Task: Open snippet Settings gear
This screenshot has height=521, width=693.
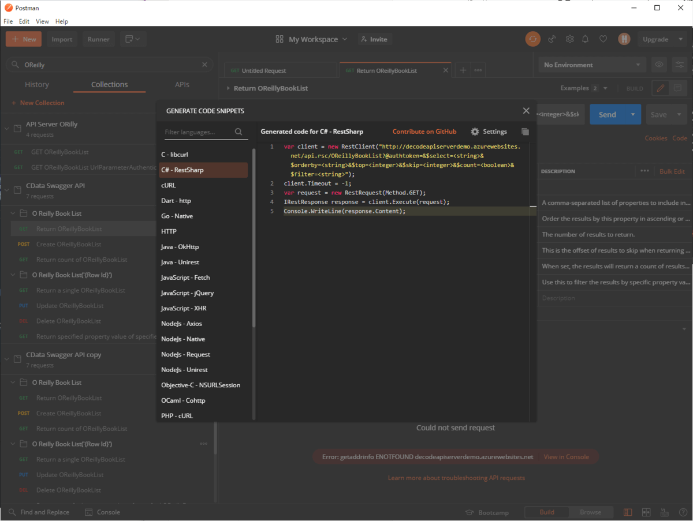Action: [x=489, y=132]
